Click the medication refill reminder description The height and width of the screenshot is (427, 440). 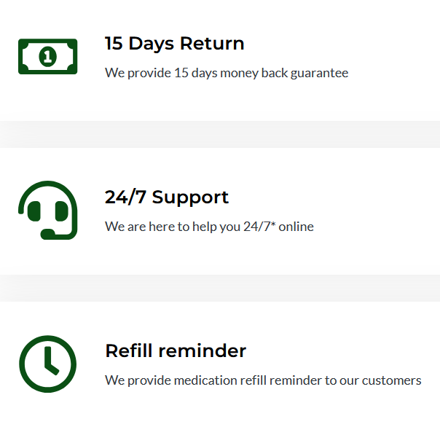[263, 380]
